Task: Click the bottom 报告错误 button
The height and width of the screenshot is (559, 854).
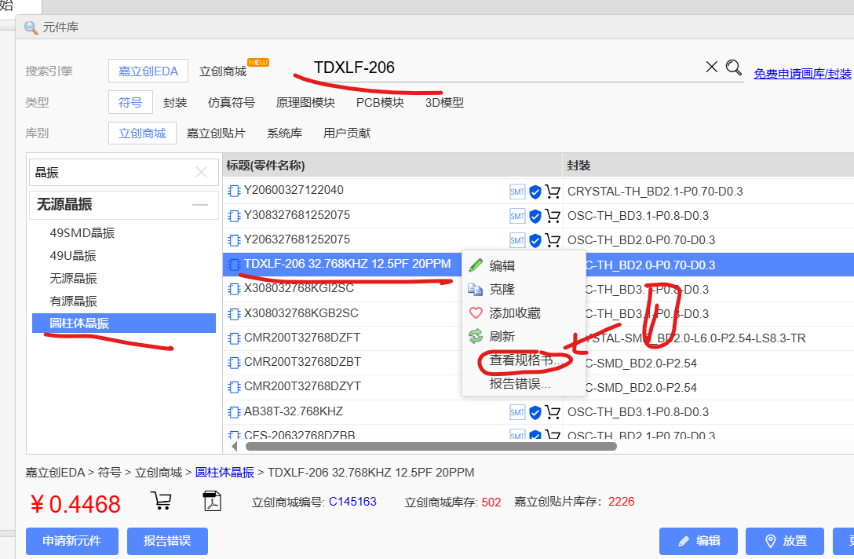Action: 167,541
